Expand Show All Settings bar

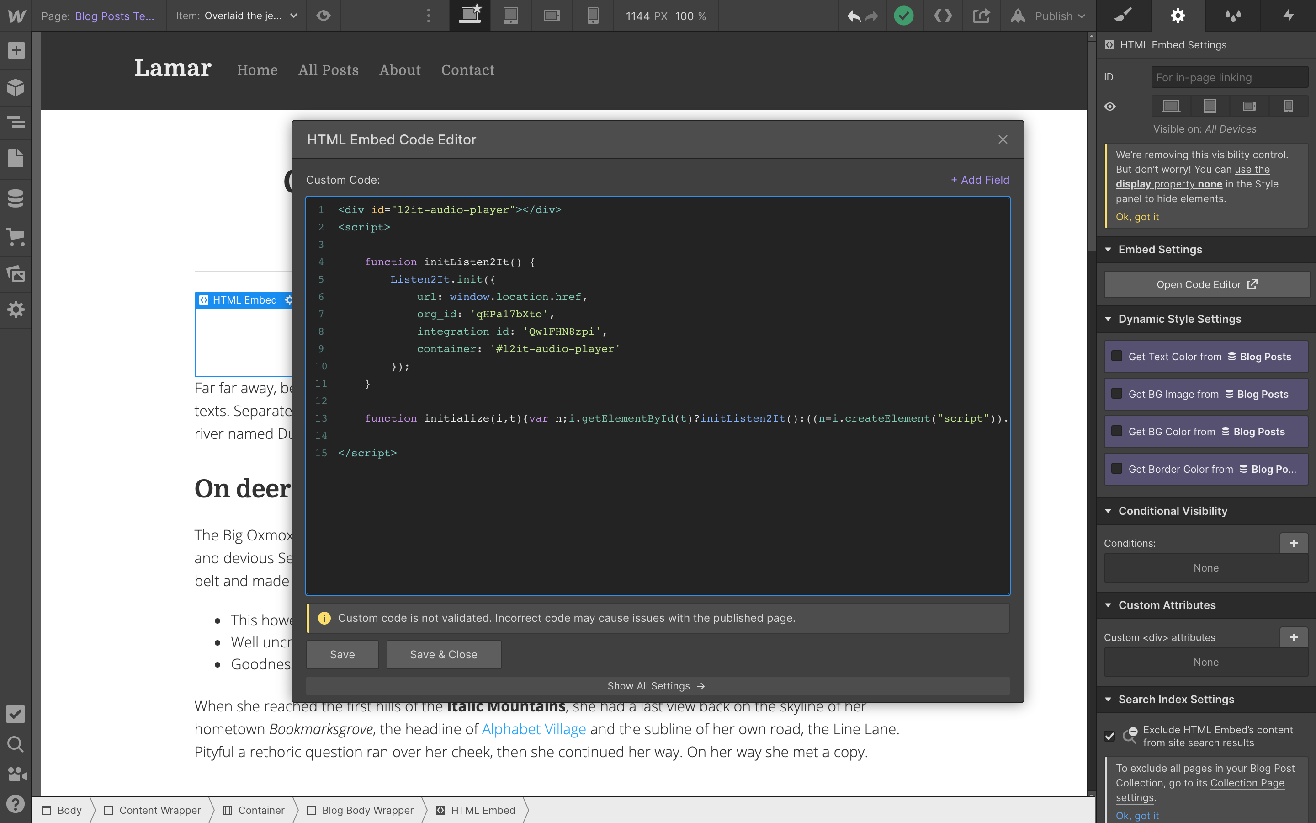[x=658, y=686]
